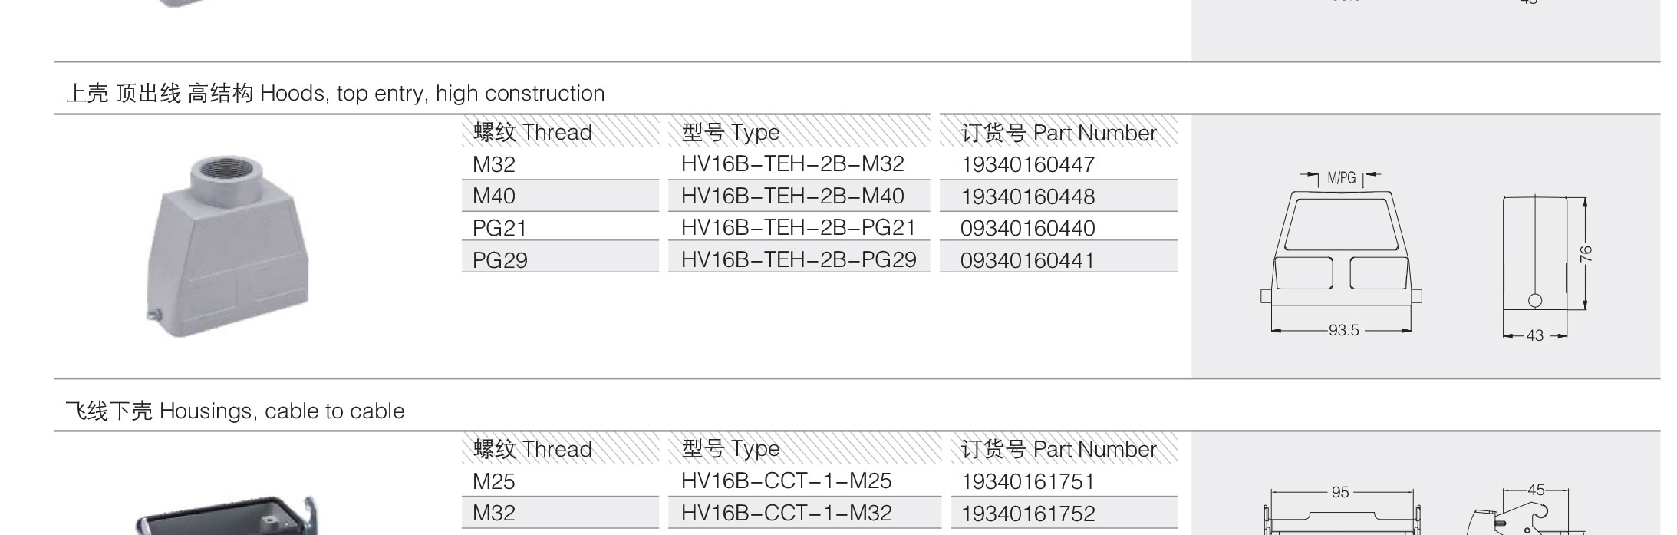Click the gray hood product photo
This screenshot has height=535, width=1677.
(x=227, y=246)
